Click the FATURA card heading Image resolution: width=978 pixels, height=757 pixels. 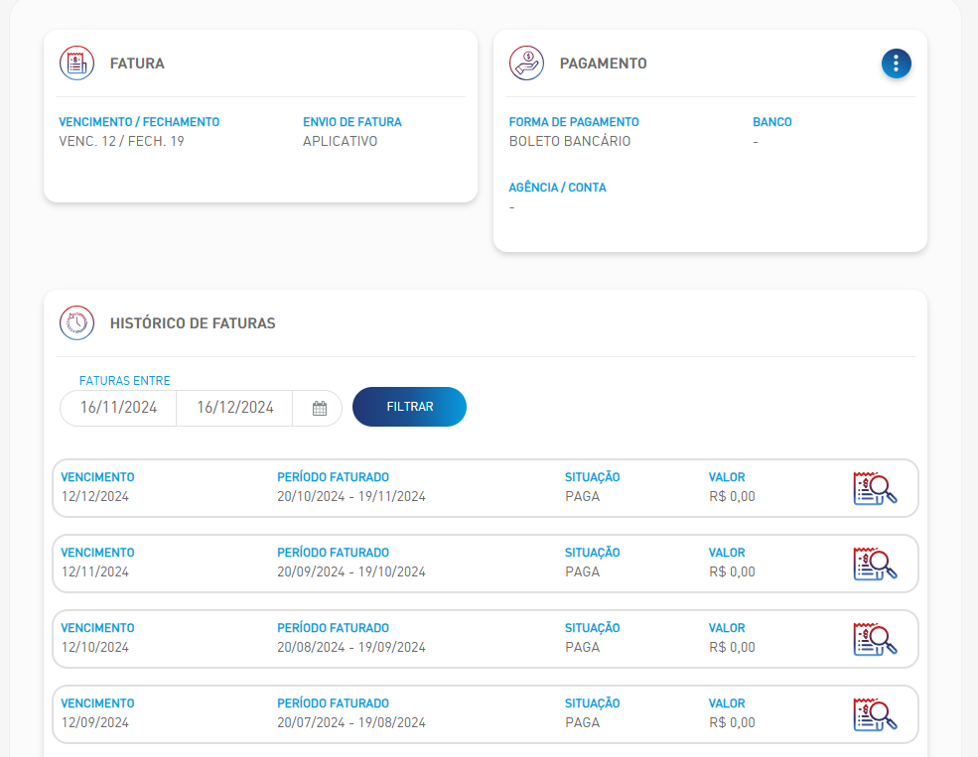pyautogui.click(x=137, y=63)
